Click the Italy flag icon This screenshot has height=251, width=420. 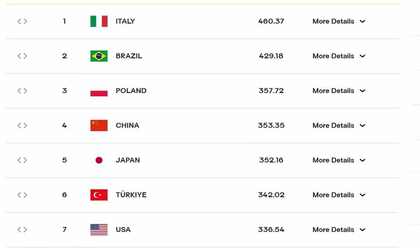tap(99, 21)
